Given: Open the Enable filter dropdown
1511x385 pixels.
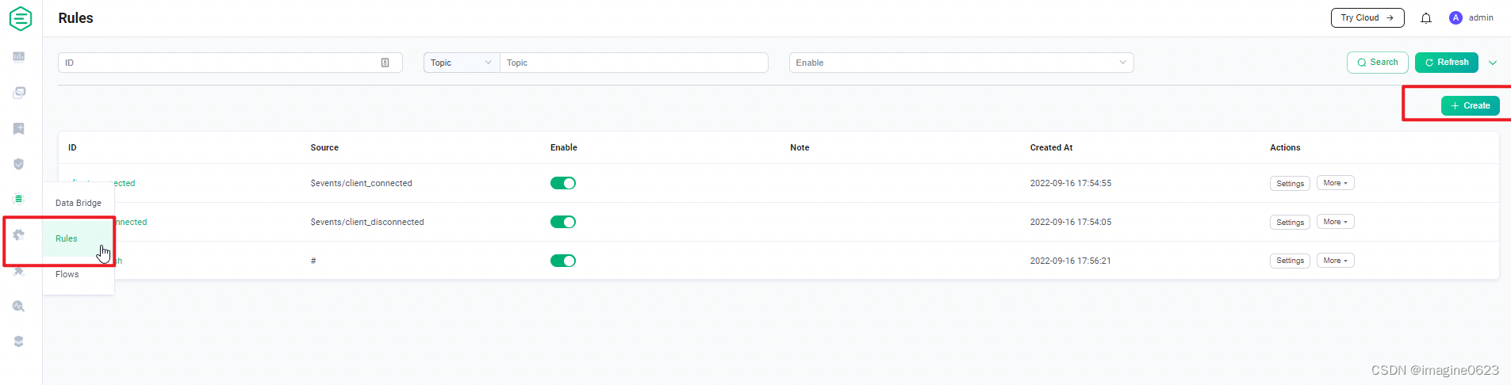Looking at the screenshot, I should pos(961,63).
